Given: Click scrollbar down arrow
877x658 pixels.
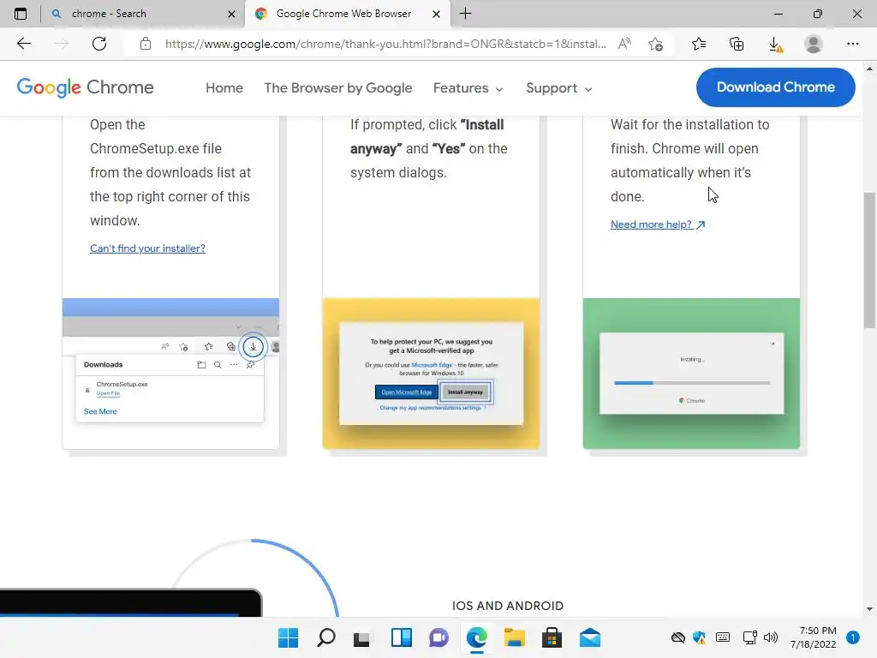Looking at the screenshot, I should [869, 609].
